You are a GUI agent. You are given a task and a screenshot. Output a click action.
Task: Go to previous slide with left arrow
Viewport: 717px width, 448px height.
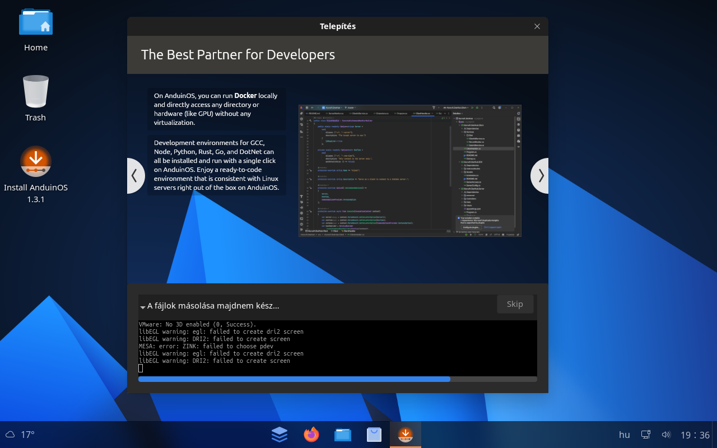coord(134,176)
